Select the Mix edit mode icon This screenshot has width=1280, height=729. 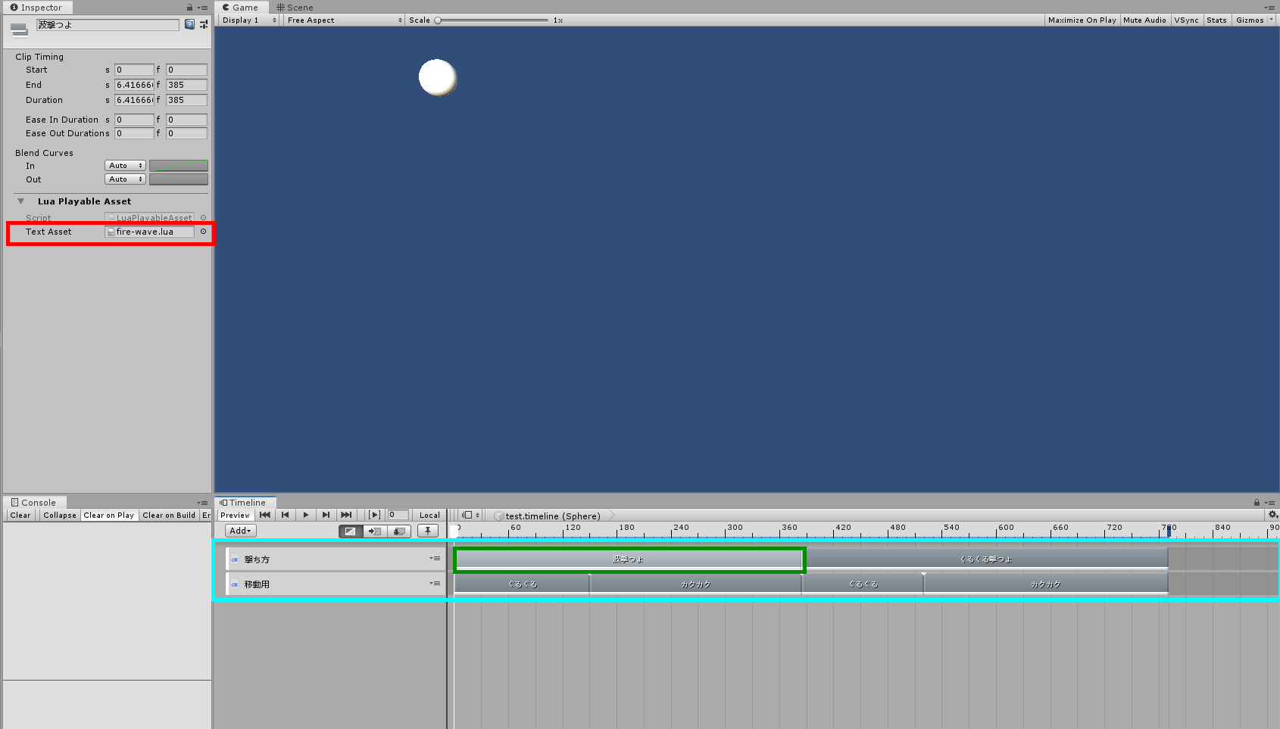[x=350, y=531]
